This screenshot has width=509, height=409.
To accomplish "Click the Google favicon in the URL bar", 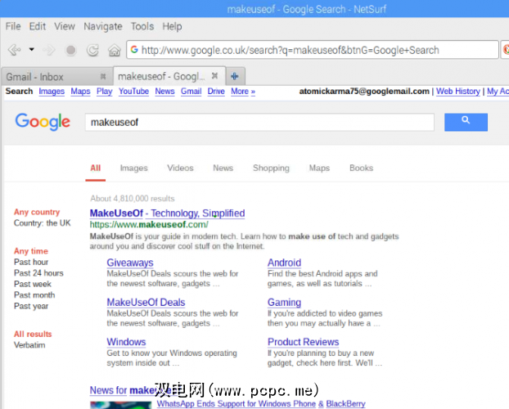I will (x=134, y=50).
